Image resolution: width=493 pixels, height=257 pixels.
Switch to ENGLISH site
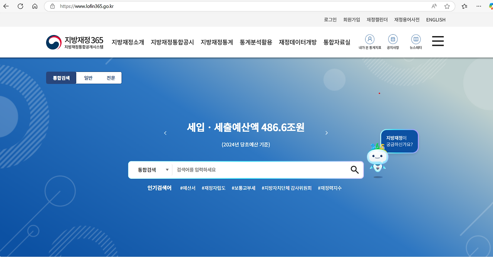click(436, 20)
